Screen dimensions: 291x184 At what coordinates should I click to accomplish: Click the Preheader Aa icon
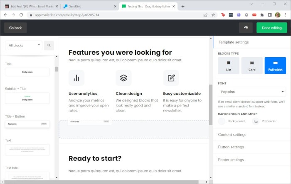pyautogui.click(x=256, y=121)
